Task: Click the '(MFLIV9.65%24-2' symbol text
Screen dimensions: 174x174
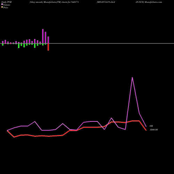Action: click(x=106, y=2)
